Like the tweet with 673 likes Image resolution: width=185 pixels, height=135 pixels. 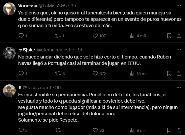coord(95,73)
